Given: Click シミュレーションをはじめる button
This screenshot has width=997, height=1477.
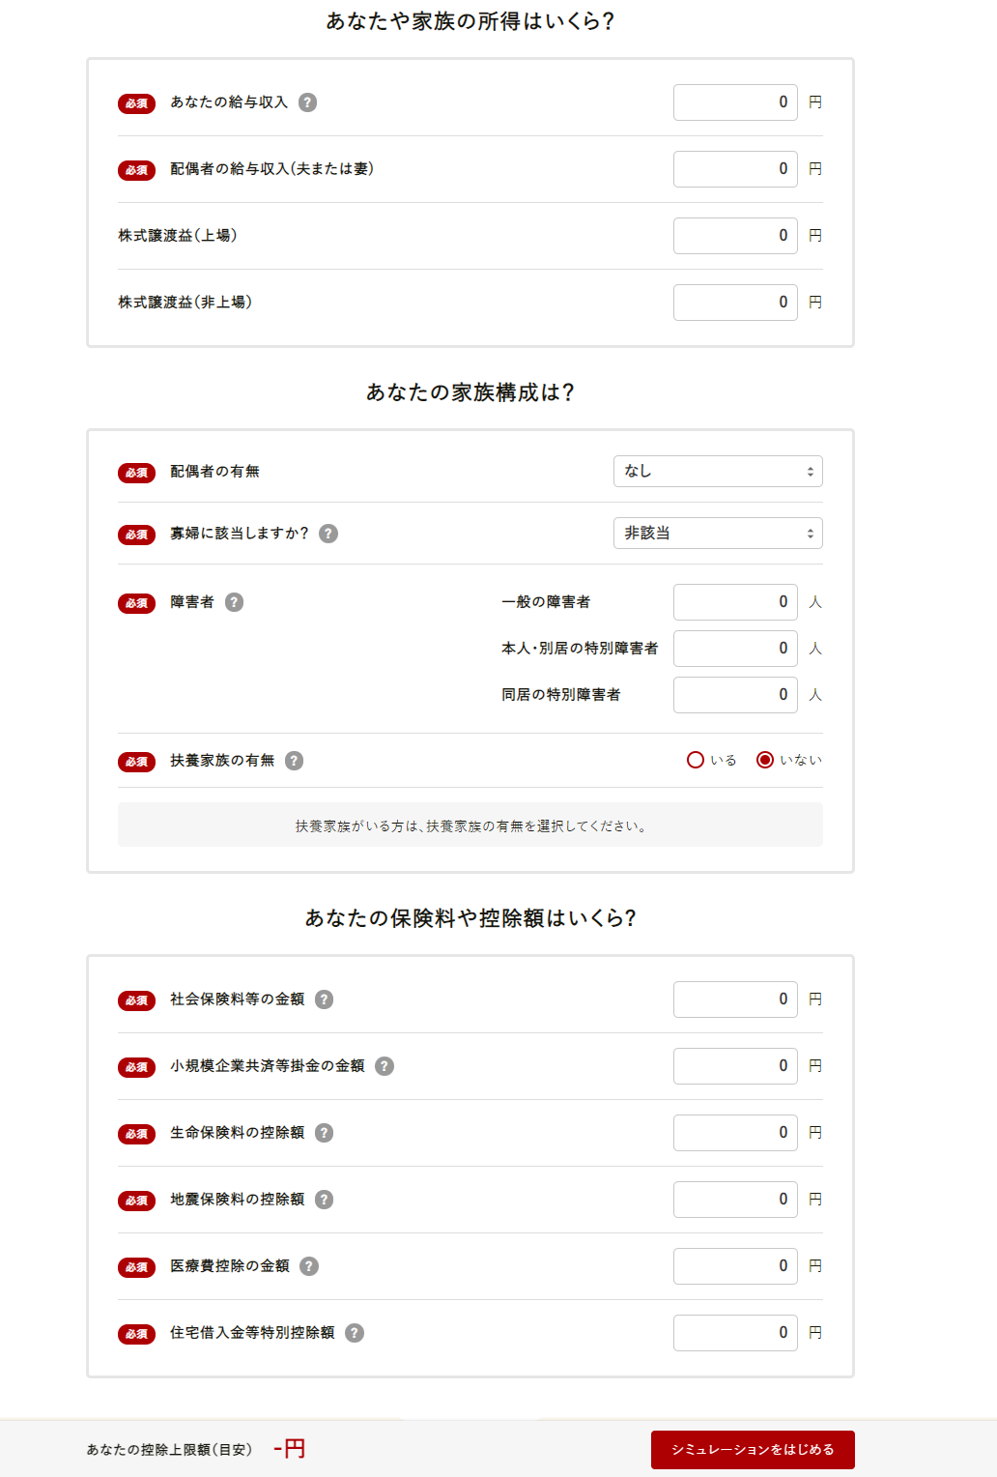Looking at the screenshot, I should coord(753,1450).
